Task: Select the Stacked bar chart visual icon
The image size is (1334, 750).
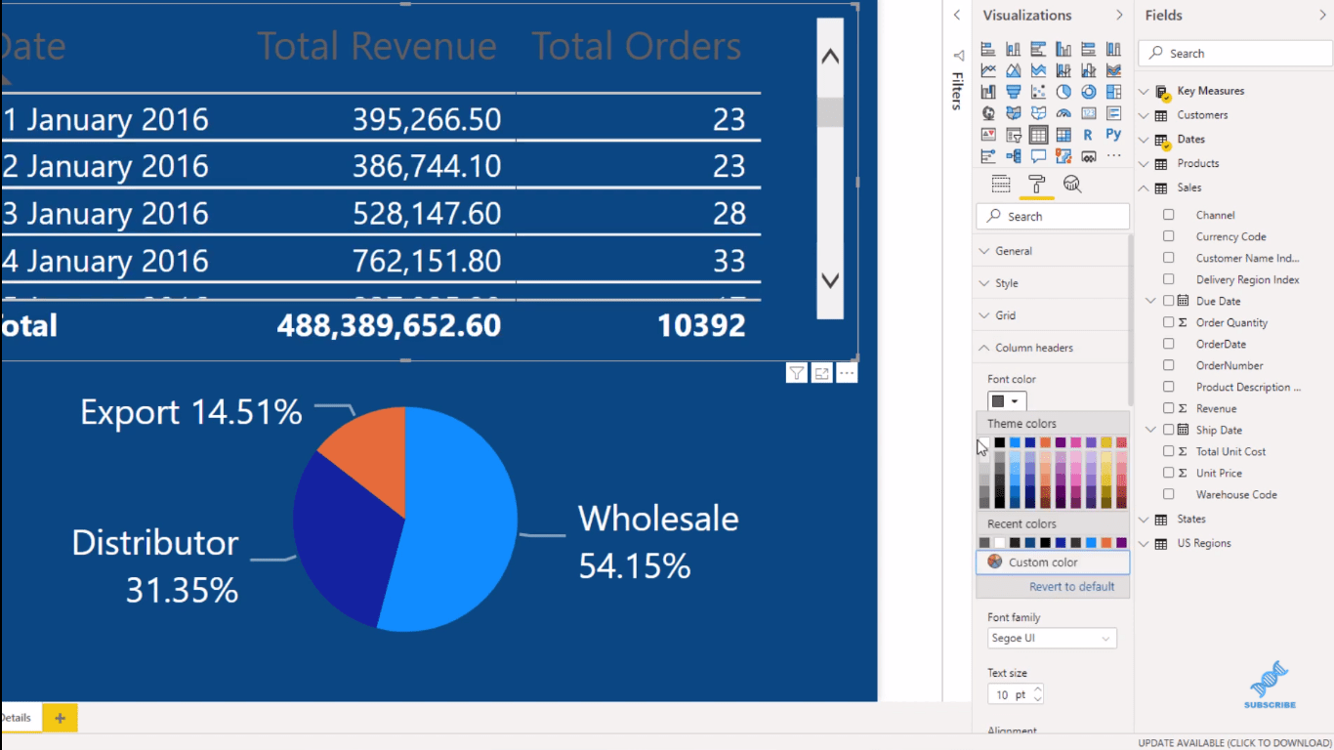Action: click(x=988, y=49)
